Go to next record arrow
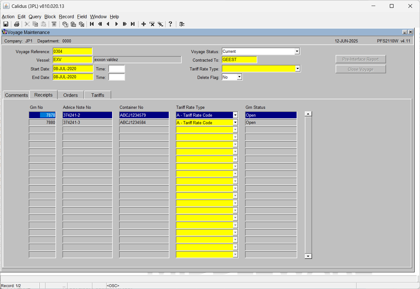Image resolution: width=420 pixels, height=289 pixels. click(x=116, y=24)
